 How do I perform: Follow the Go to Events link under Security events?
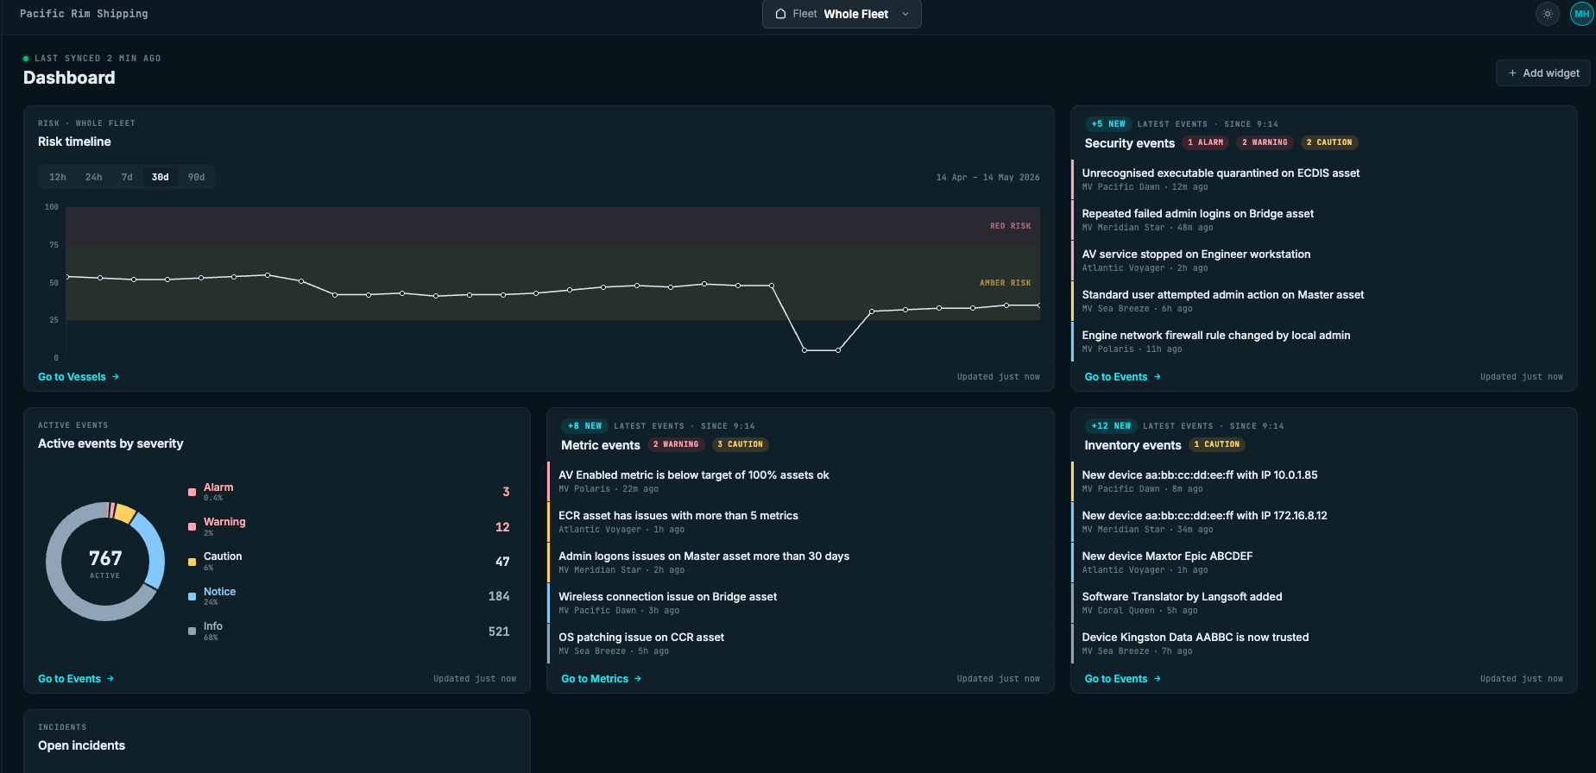[x=1116, y=377]
